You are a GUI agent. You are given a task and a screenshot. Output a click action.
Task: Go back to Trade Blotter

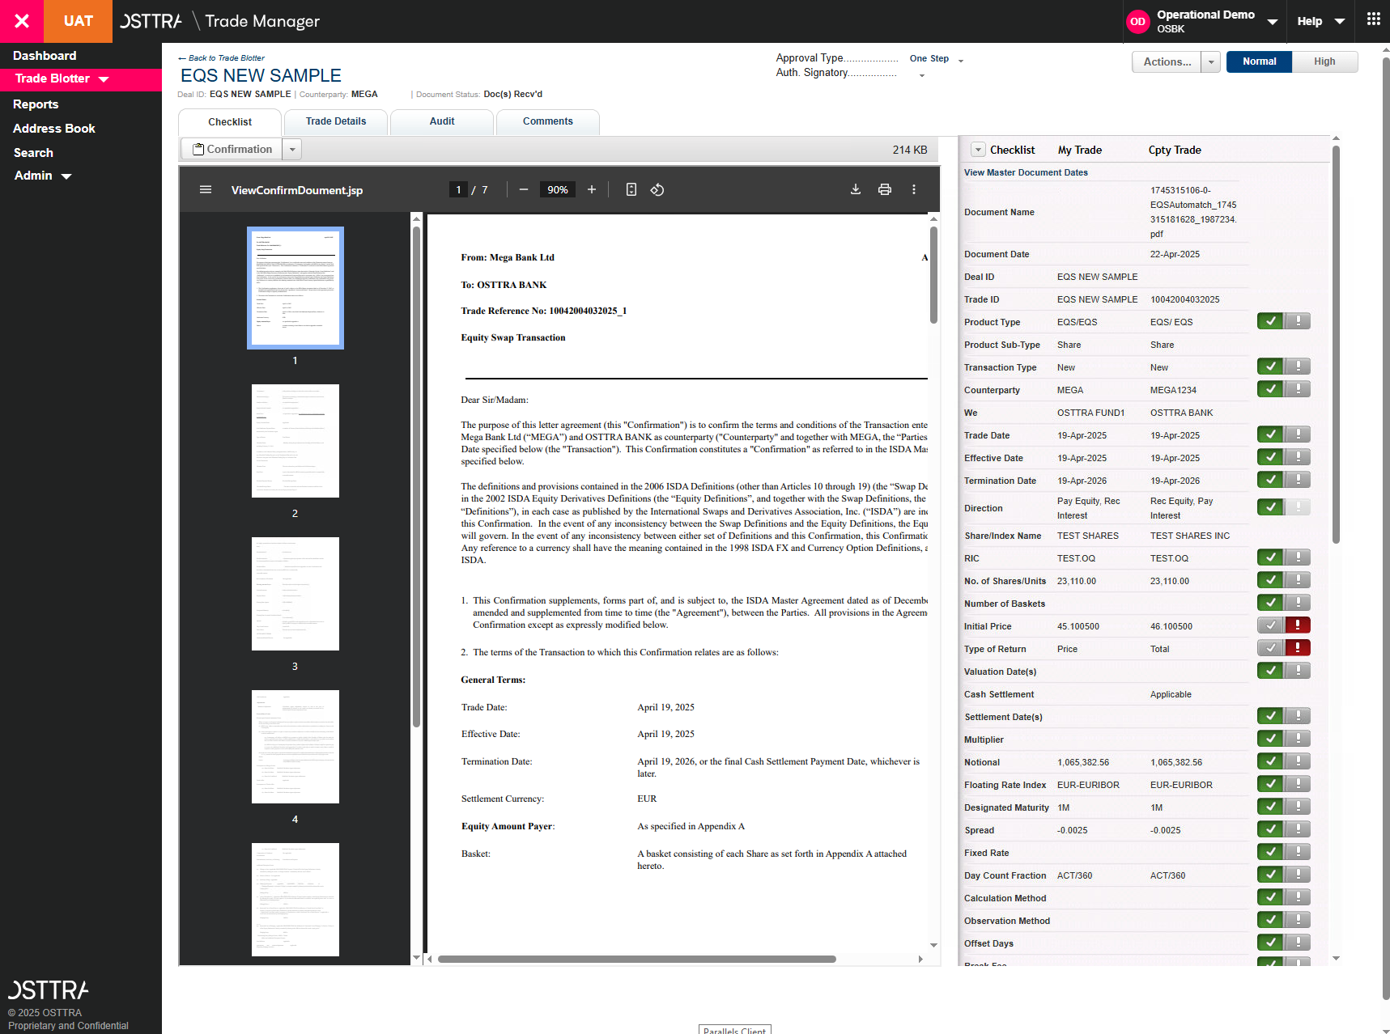coord(222,58)
